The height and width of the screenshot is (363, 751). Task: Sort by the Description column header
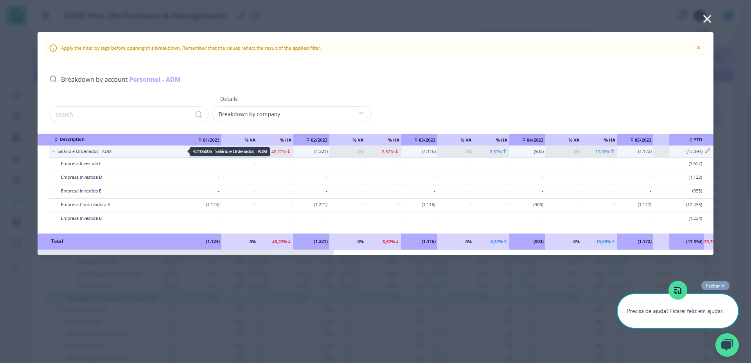click(x=69, y=139)
